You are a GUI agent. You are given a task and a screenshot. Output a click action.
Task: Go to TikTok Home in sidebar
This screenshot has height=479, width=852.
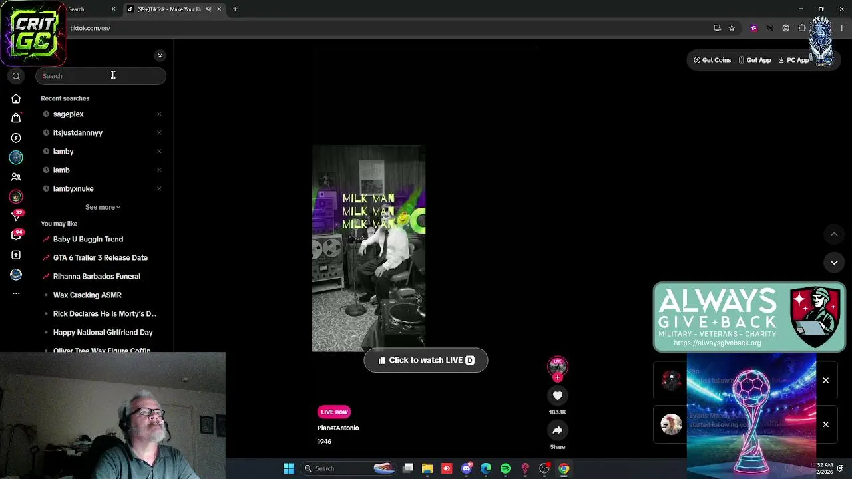[16, 99]
